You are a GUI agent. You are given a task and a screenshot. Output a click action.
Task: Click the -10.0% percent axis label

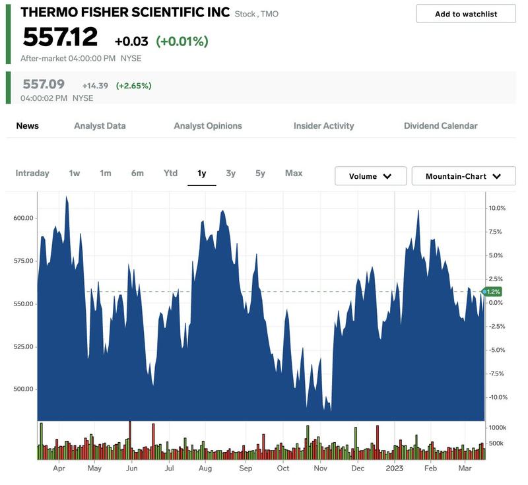(x=498, y=397)
